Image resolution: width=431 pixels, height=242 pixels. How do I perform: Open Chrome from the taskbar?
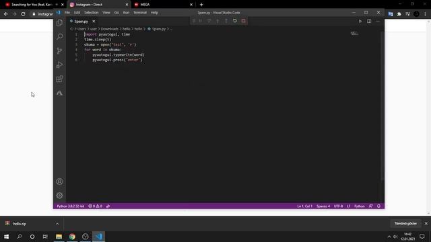coord(72,237)
